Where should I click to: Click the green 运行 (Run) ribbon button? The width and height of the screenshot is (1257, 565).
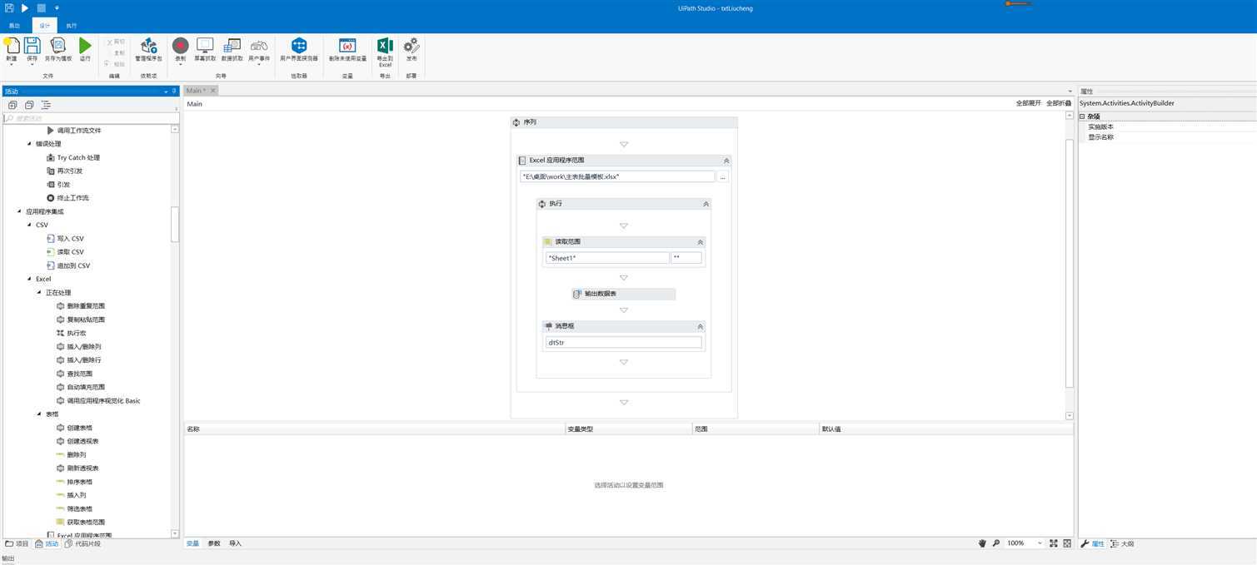pos(85,49)
